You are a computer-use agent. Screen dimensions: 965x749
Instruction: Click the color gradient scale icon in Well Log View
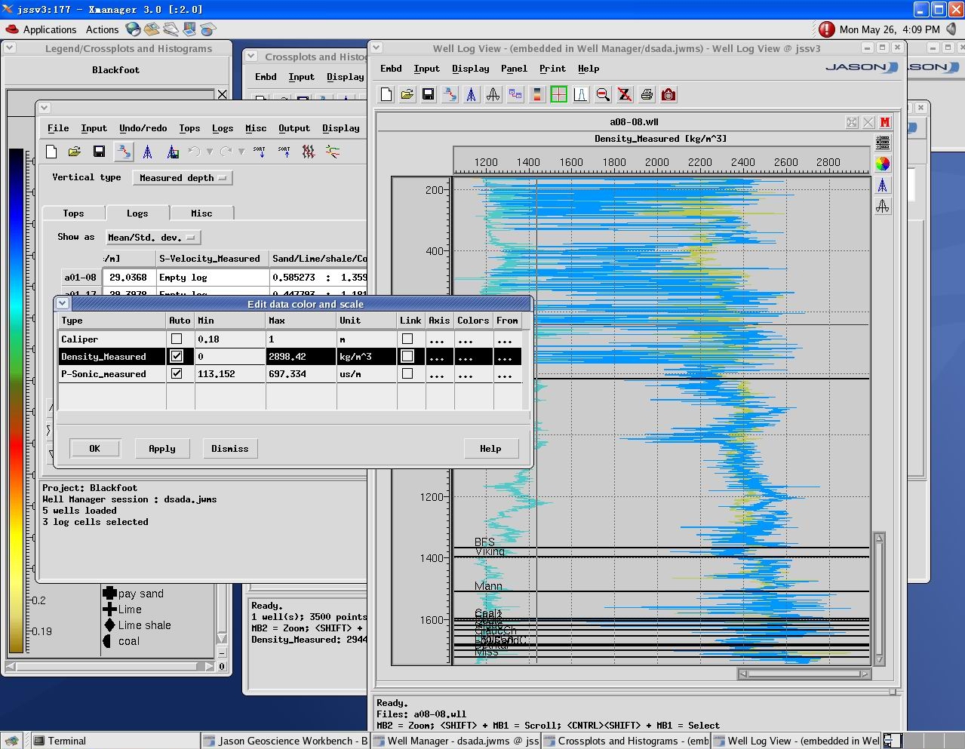[x=537, y=94]
